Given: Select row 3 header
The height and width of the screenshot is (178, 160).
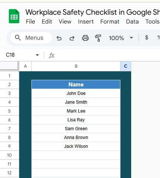Looking at the screenshot, I should tap(9, 93).
